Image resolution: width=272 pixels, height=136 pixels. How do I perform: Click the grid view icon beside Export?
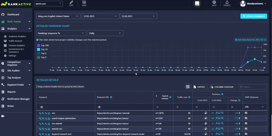[188, 87]
